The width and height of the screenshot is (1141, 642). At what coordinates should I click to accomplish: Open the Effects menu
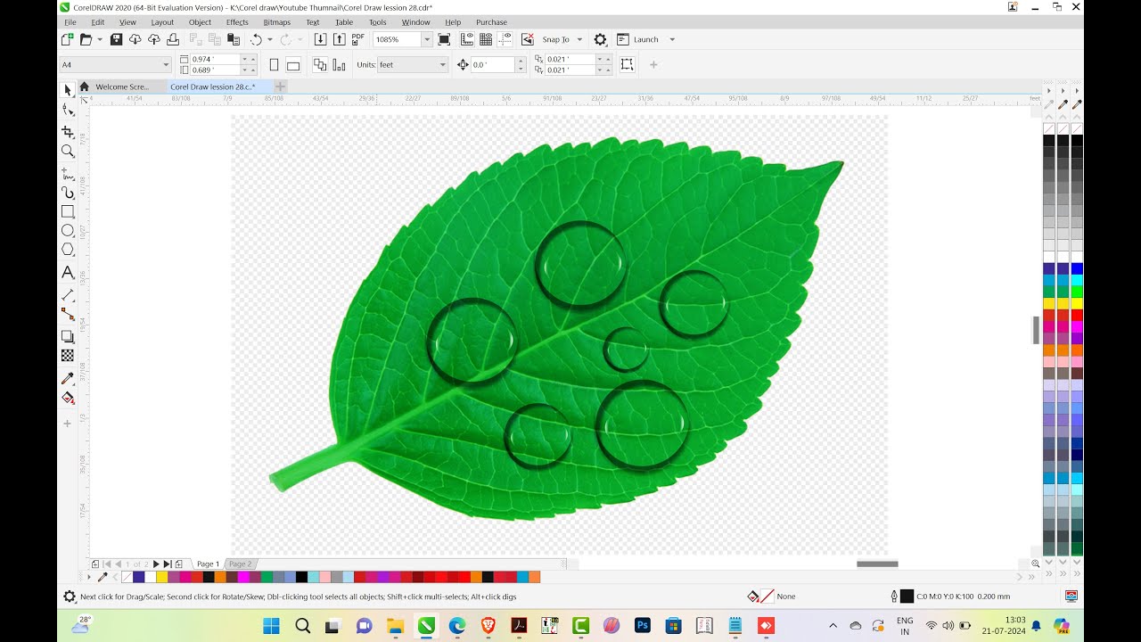[237, 22]
